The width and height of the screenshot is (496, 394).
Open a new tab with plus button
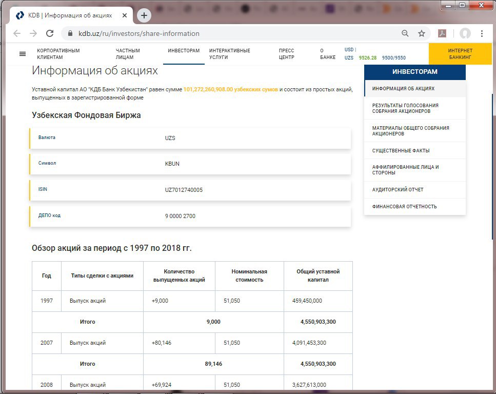pos(144,15)
